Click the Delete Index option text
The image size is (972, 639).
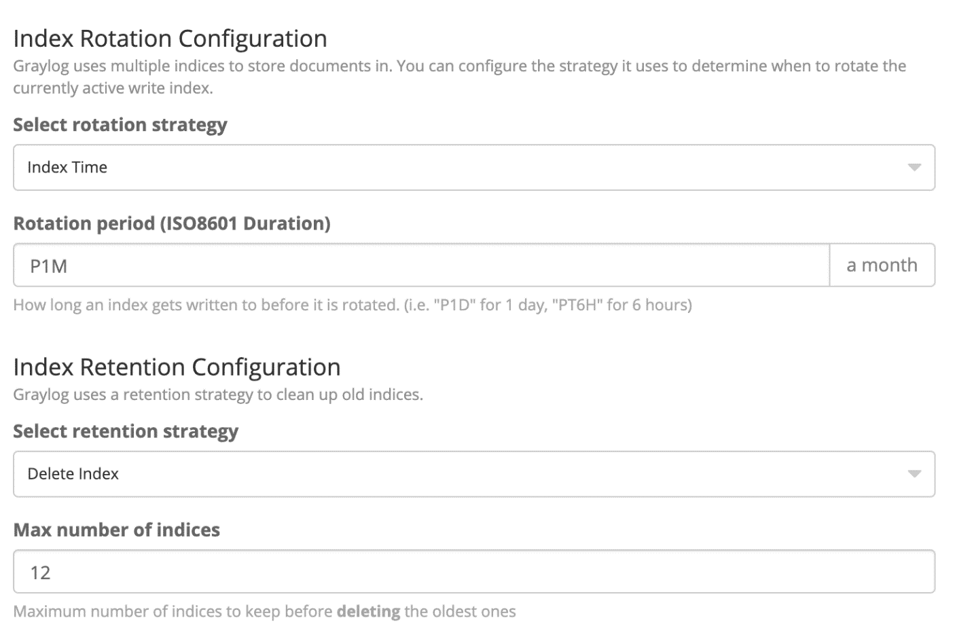click(x=73, y=473)
